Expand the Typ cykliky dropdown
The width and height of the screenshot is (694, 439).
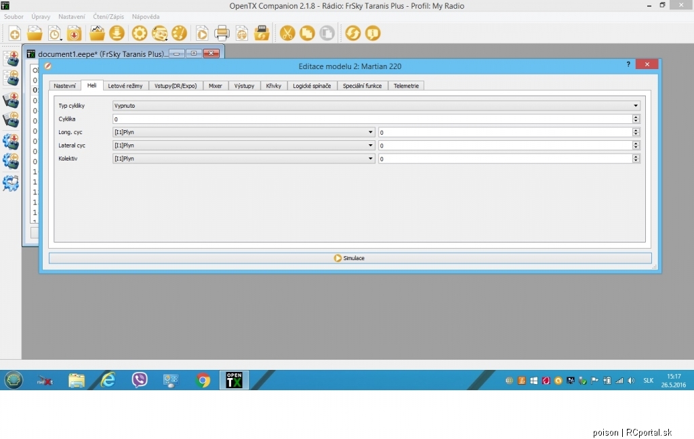tap(376, 106)
